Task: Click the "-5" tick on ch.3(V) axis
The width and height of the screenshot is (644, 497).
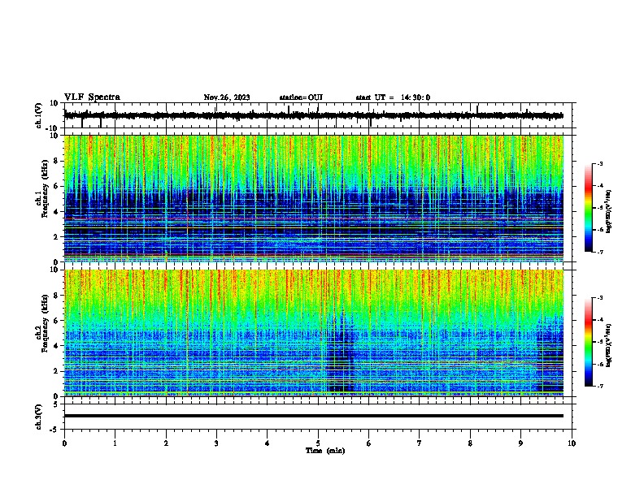Action: [x=55, y=430]
